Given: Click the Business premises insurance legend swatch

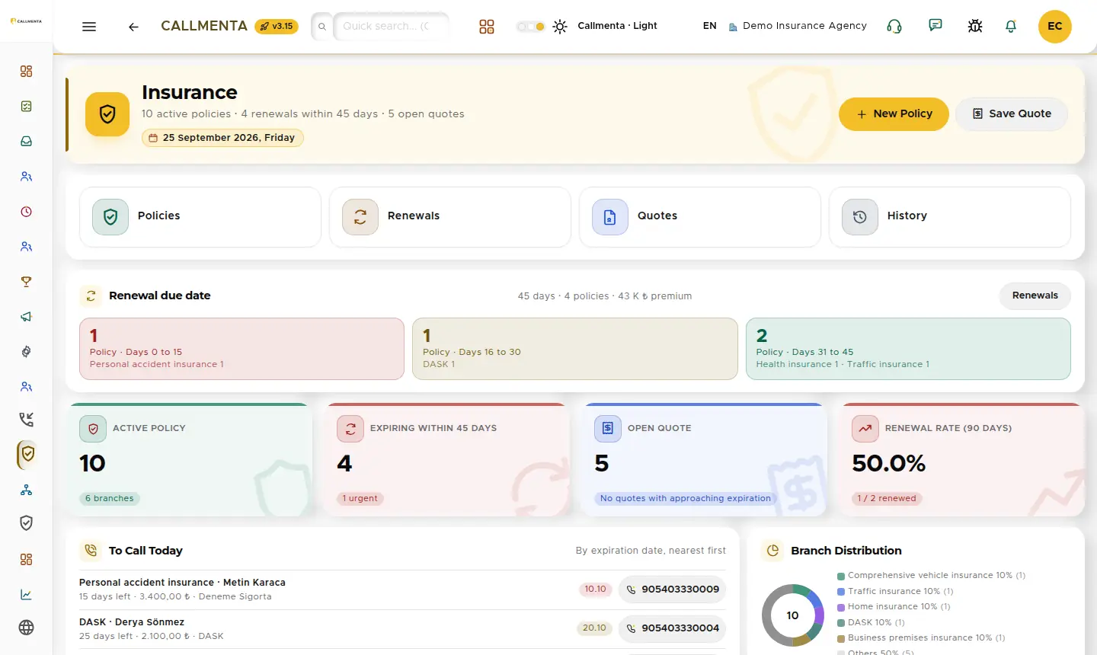Looking at the screenshot, I should pyautogui.click(x=841, y=639).
